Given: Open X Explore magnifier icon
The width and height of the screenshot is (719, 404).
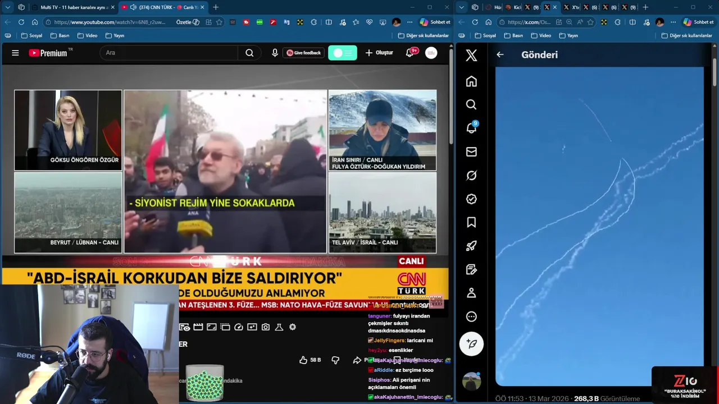Looking at the screenshot, I should click(471, 105).
